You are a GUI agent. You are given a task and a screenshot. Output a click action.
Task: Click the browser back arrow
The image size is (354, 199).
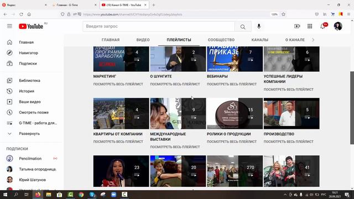5,14
